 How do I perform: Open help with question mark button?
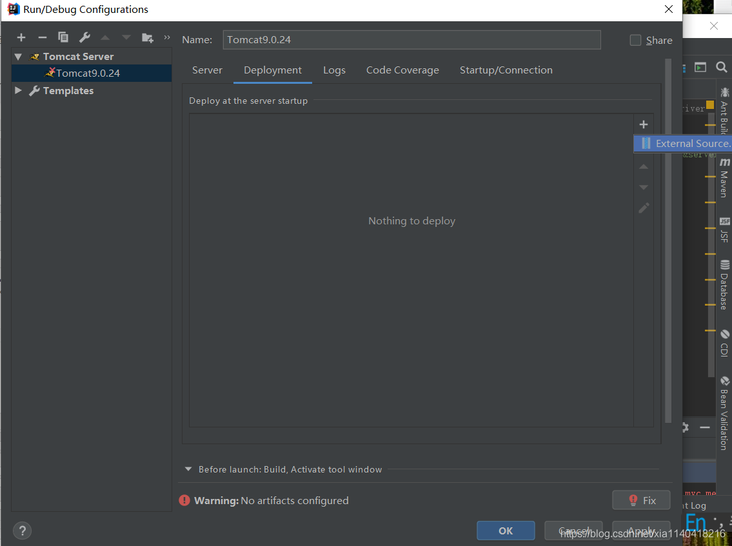(23, 531)
